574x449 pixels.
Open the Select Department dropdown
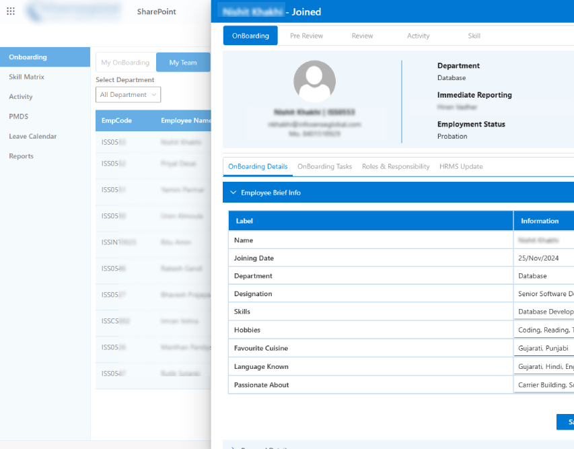pos(128,95)
